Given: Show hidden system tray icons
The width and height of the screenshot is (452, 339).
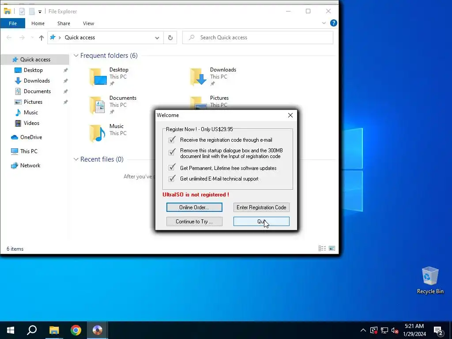Looking at the screenshot, I should (363, 330).
